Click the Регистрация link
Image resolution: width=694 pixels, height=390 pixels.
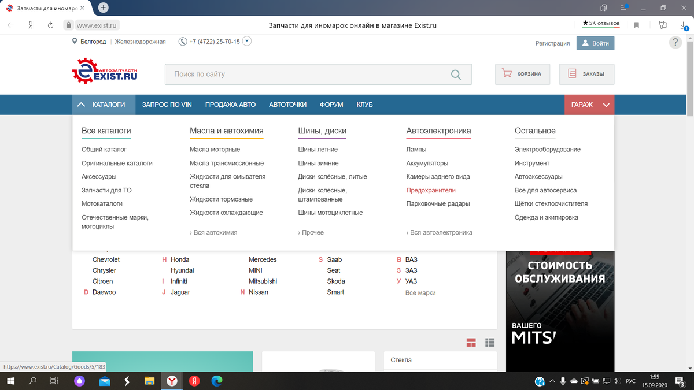(552, 43)
